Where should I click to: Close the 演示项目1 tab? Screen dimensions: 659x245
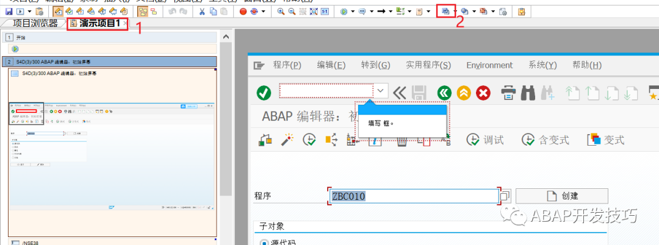(125, 24)
